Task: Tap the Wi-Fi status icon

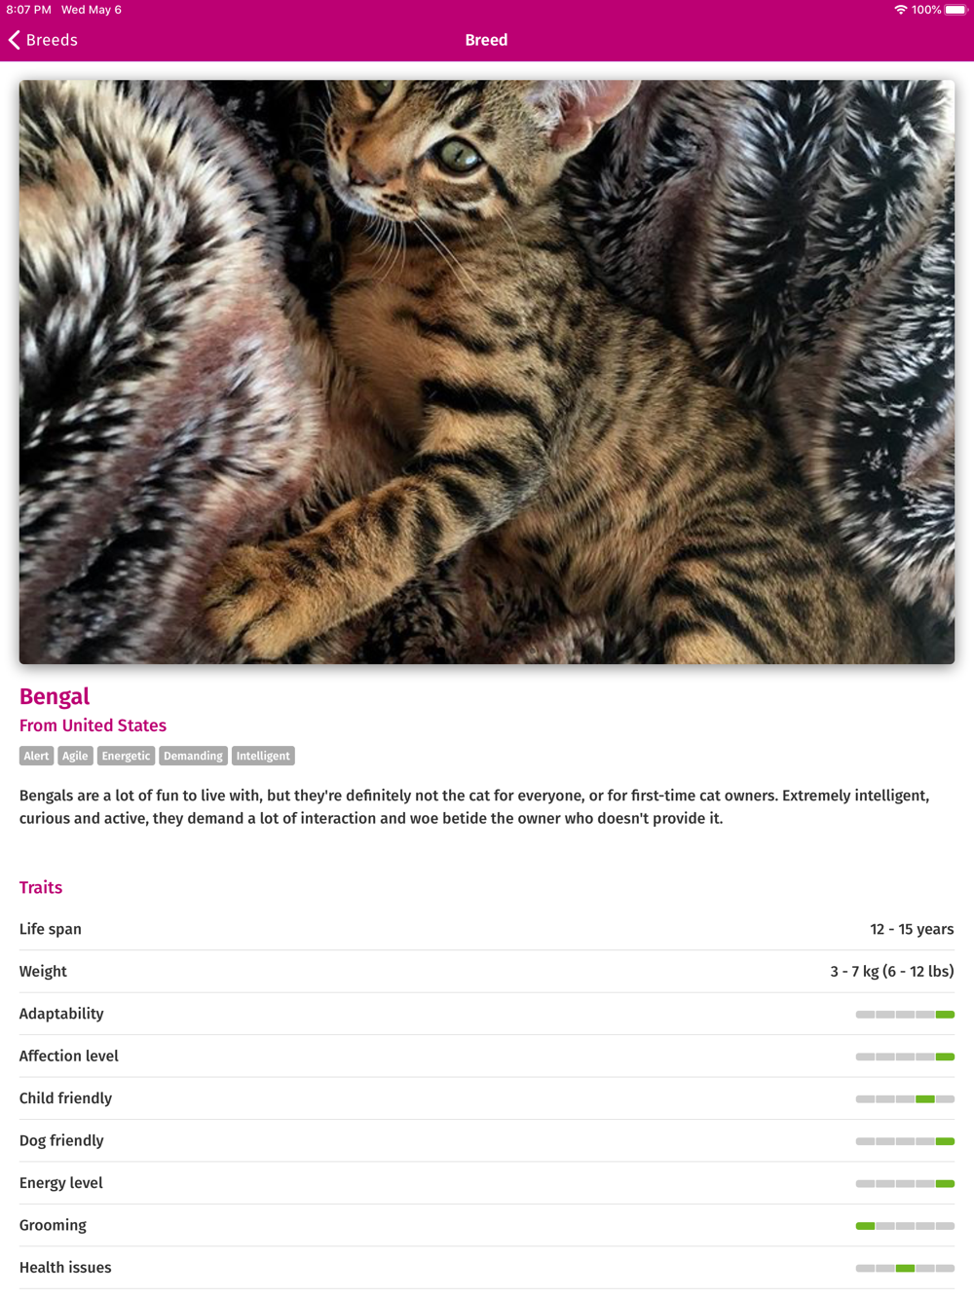Action: [900, 10]
